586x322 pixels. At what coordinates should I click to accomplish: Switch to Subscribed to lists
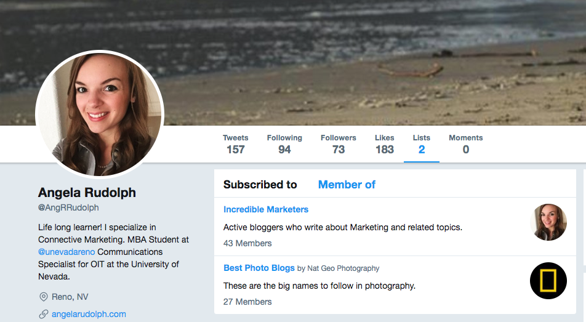click(x=260, y=185)
